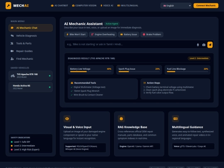Click the Level 3: High Risk (Expert) indicator
The height and width of the screenshot is (168, 224).
pyautogui.click(x=25, y=150)
